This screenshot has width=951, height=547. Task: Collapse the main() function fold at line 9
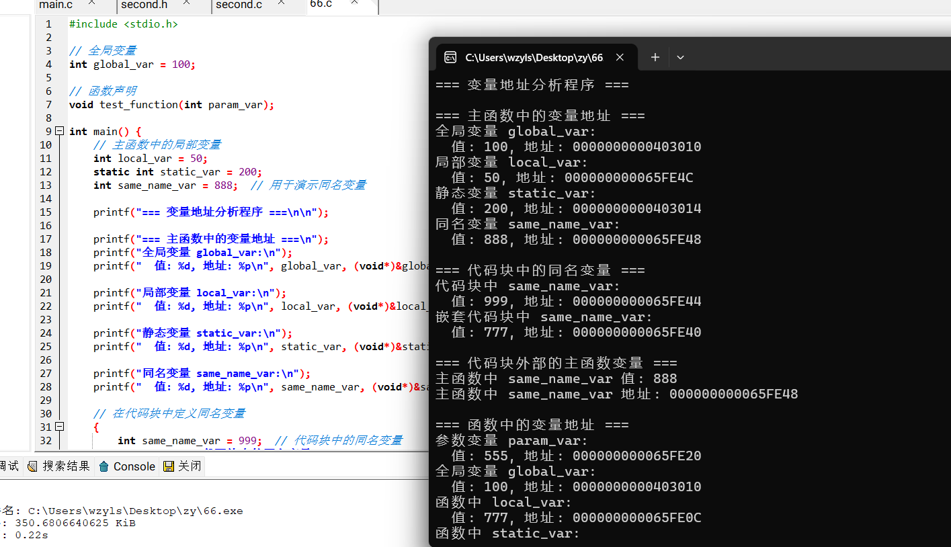point(60,131)
